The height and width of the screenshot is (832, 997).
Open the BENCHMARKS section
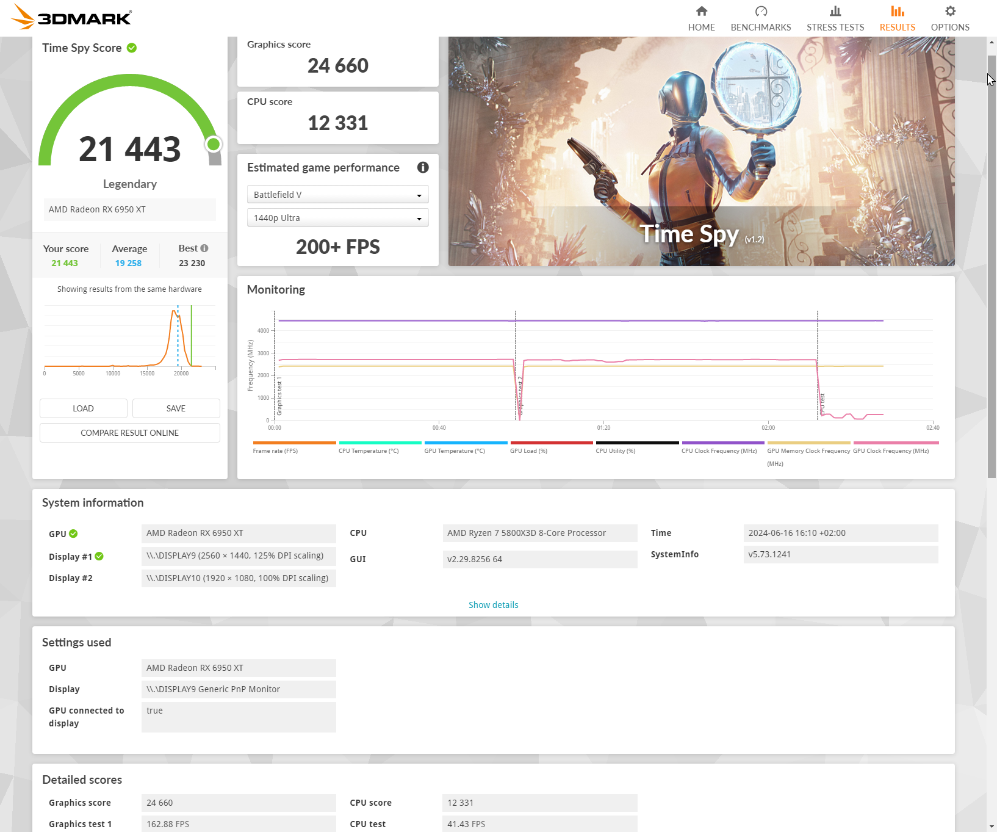coord(760,19)
